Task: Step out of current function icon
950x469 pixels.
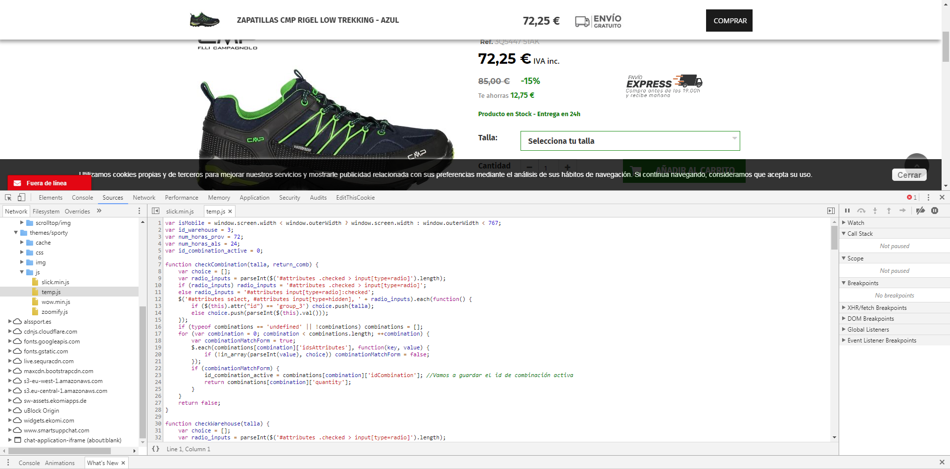Action: click(889, 211)
